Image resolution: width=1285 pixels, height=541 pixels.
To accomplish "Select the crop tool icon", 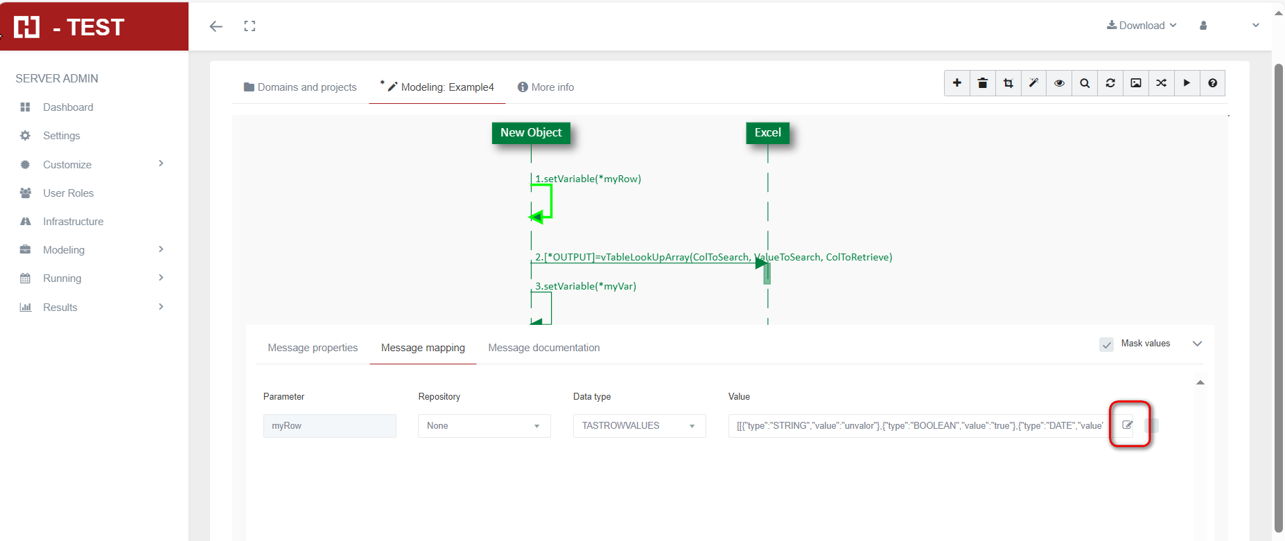I will coord(1008,83).
